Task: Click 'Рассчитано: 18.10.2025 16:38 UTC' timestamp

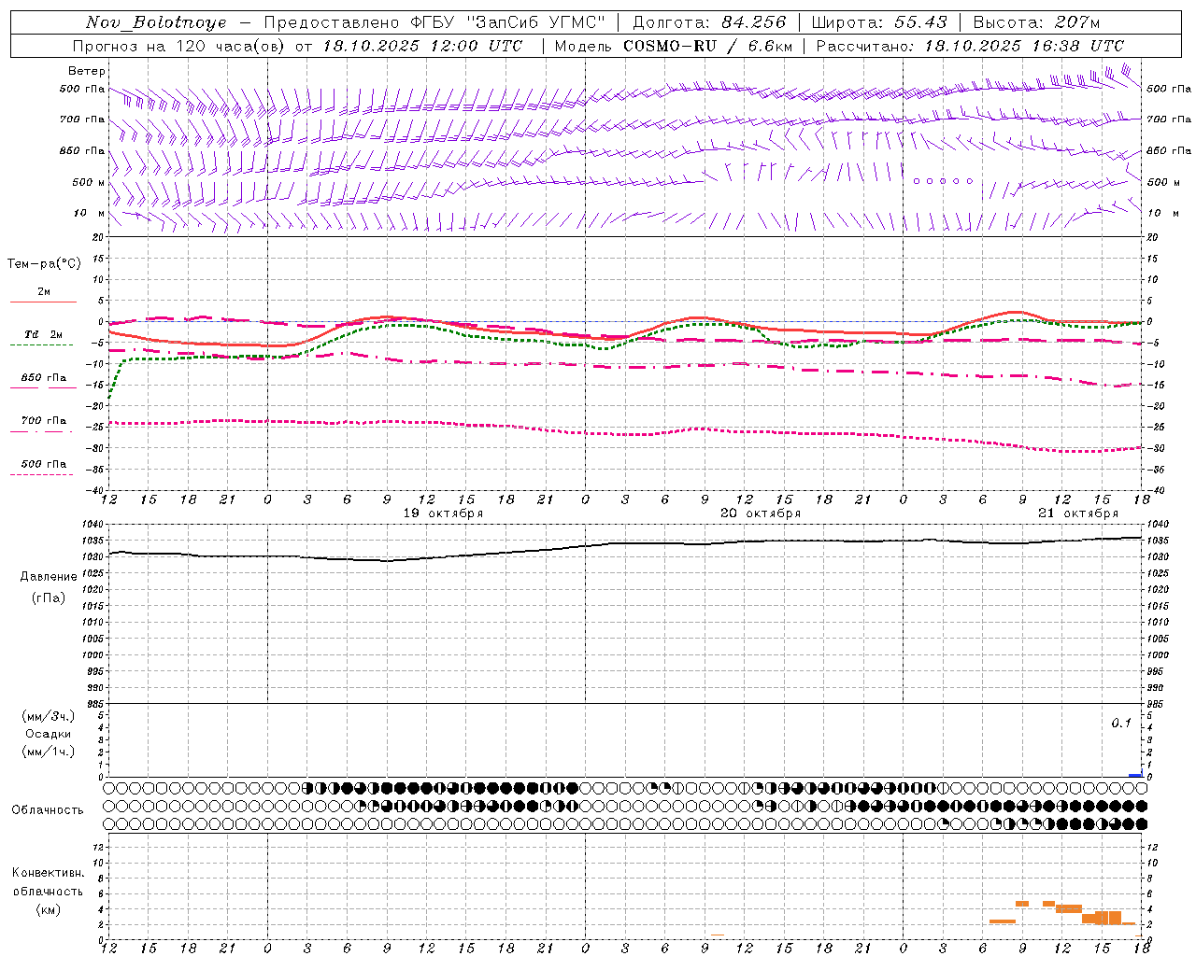Action: (x=970, y=46)
